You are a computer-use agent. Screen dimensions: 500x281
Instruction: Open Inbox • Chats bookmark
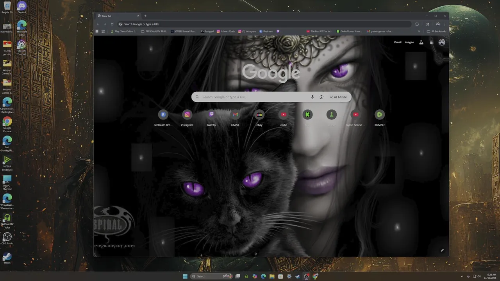click(x=226, y=31)
